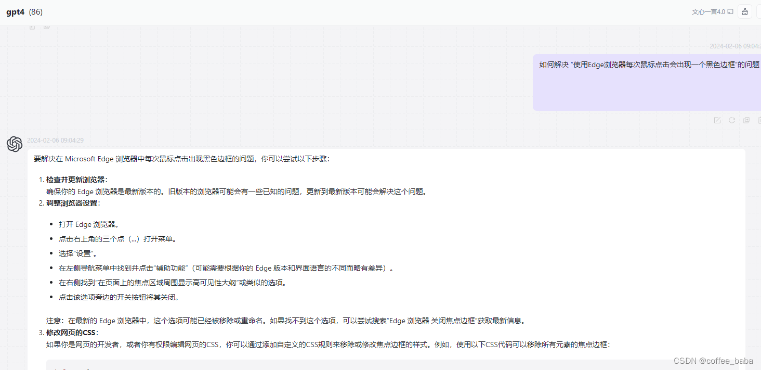Click the ChatGPT avatar logo beside the reply
The image size is (761, 370).
[15, 144]
